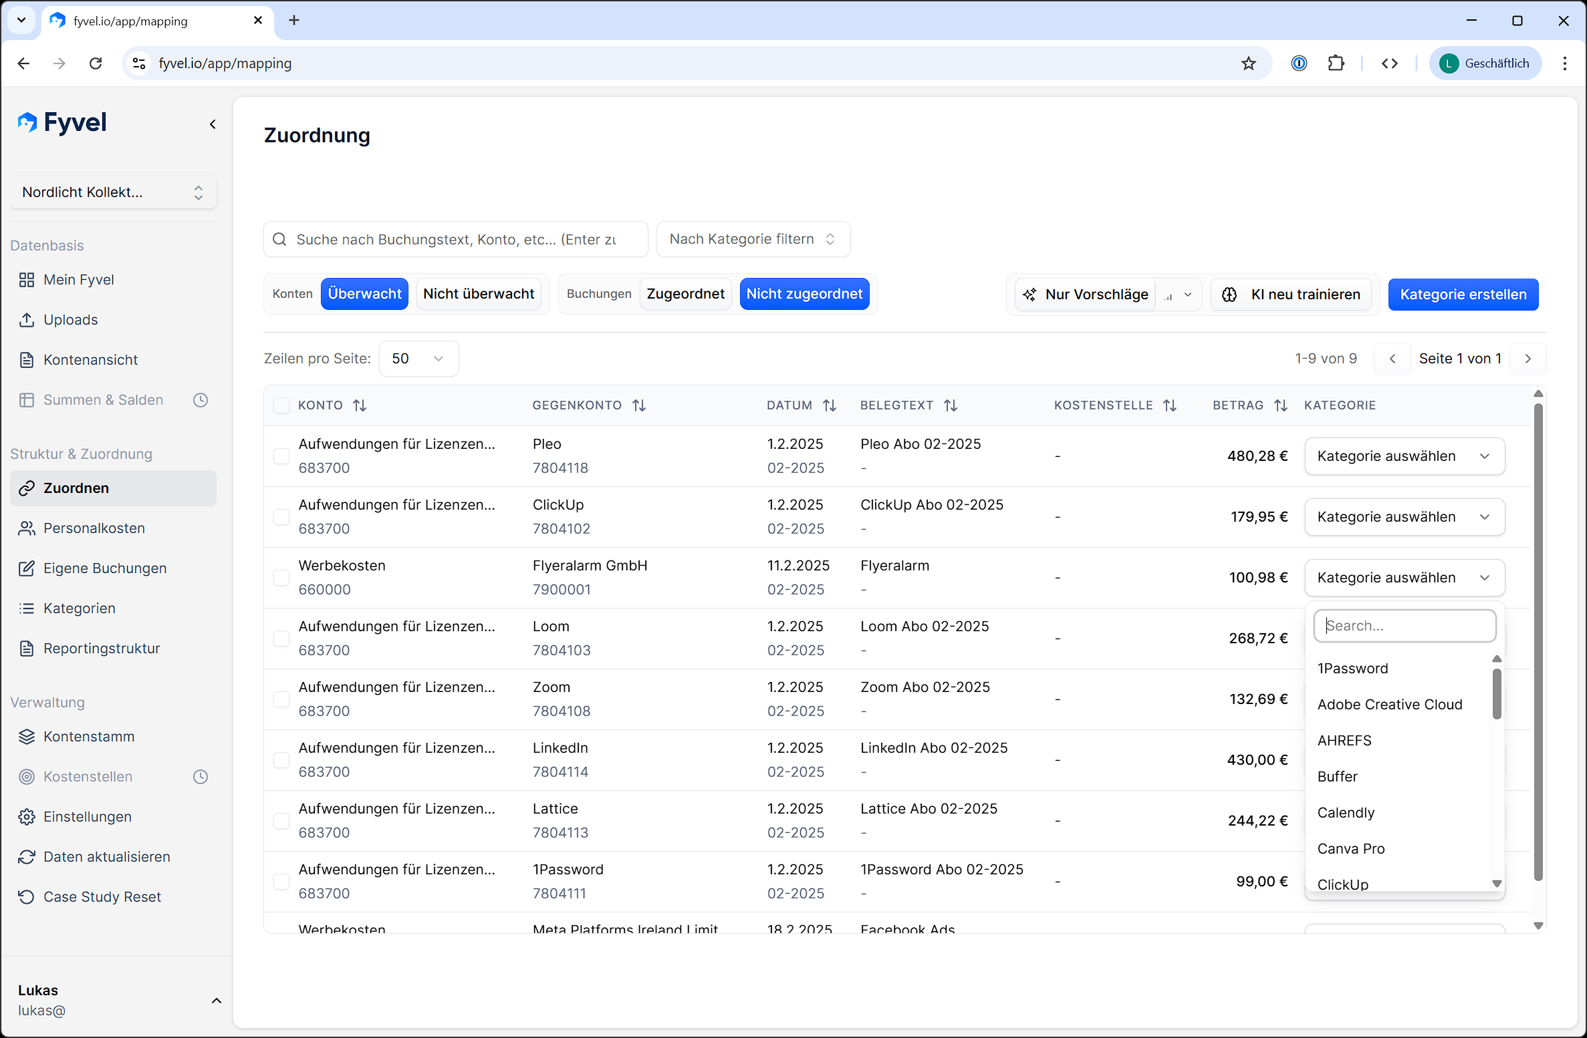This screenshot has height=1038, width=1587.
Task: Click the Einstellungen gear icon
Action: pyautogui.click(x=27, y=817)
